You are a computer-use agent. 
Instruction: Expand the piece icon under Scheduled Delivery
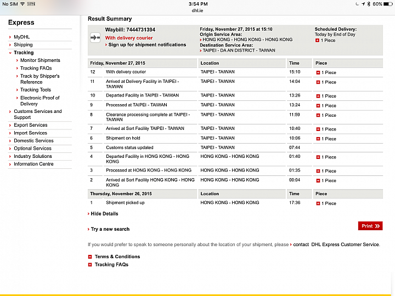click(318, 40)
